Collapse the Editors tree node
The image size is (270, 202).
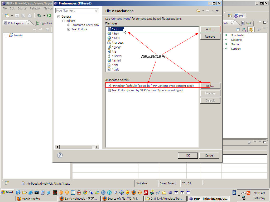[x=64, y=21]
